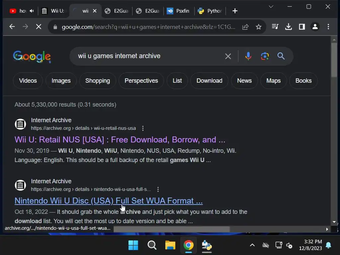
Task: Filter results by Maps
Action: (274, 81)
